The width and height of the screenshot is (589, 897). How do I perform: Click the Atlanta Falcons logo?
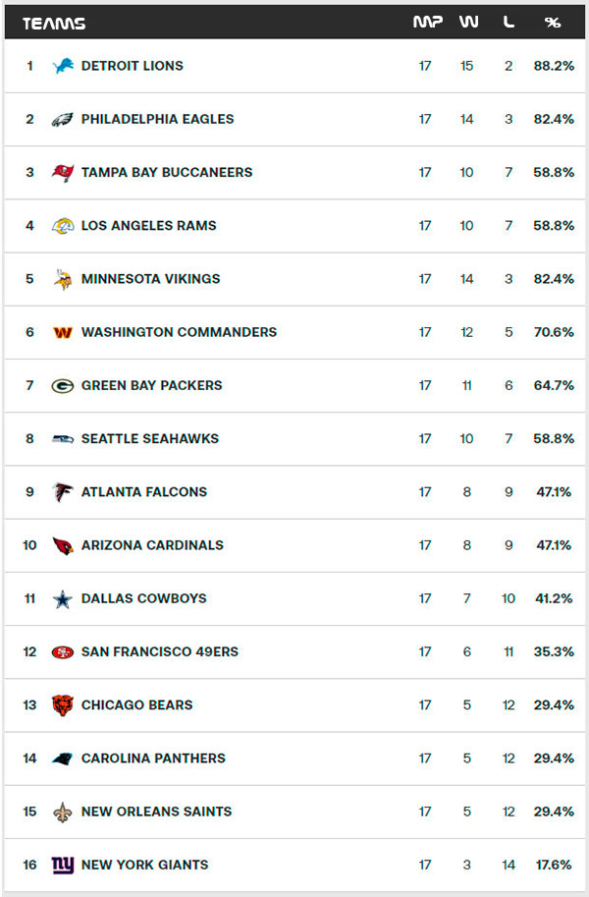(x=63, y=492)
